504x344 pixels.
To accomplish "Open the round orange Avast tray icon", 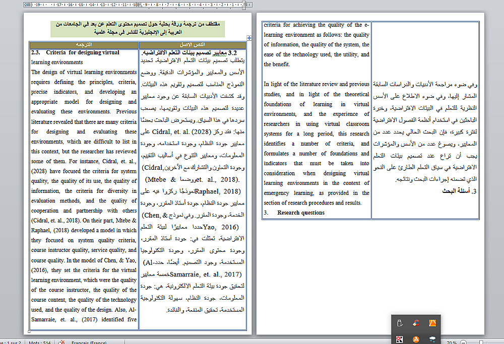I will [x=416, y=339].
